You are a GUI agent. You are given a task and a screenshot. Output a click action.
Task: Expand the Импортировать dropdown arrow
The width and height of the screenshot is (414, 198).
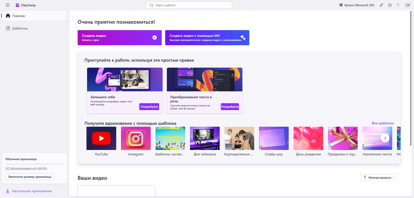[393, 178]
